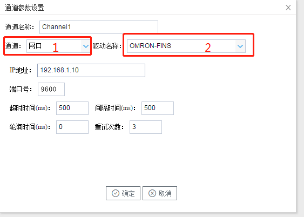Click the 端口号 field showing 9600

coord(51,89)
